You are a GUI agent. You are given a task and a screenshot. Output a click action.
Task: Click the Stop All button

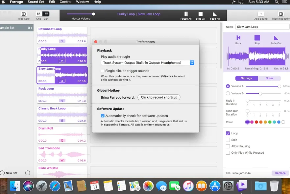tap(201, 14)
